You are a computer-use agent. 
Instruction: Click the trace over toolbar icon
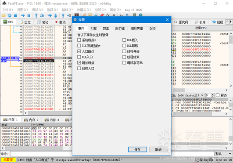pyautogui.click(x=56, y=15)
